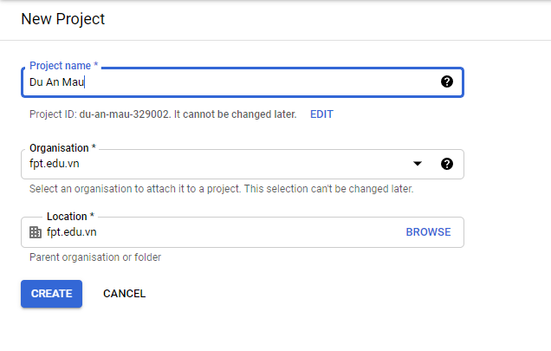Cancel the new project form

coord(124,294)
